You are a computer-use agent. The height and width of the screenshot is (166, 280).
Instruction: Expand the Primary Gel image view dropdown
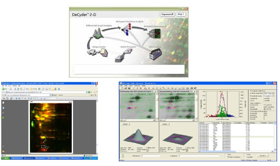pyautogui.click(x=155, y=92)
